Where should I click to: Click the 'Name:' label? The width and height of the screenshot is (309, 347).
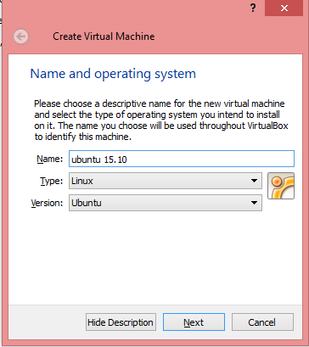(x=50, y=159)
